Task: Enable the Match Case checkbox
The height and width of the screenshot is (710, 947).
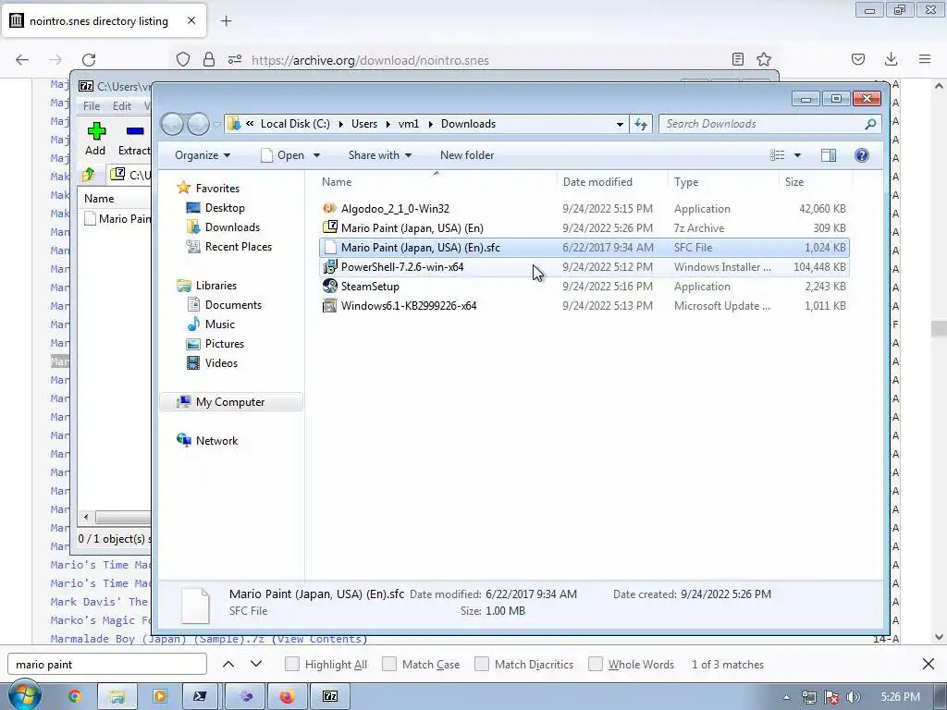Action: pos(389,664)
